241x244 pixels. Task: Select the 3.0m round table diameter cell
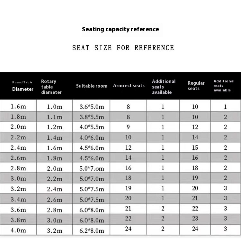tap(18, 178)
